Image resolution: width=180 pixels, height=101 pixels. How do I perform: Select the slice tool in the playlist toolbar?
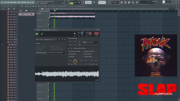[x=38, y=6]
